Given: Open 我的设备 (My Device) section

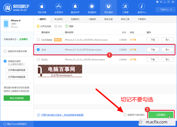Looking at the screenshot, I should pos(42,8).
